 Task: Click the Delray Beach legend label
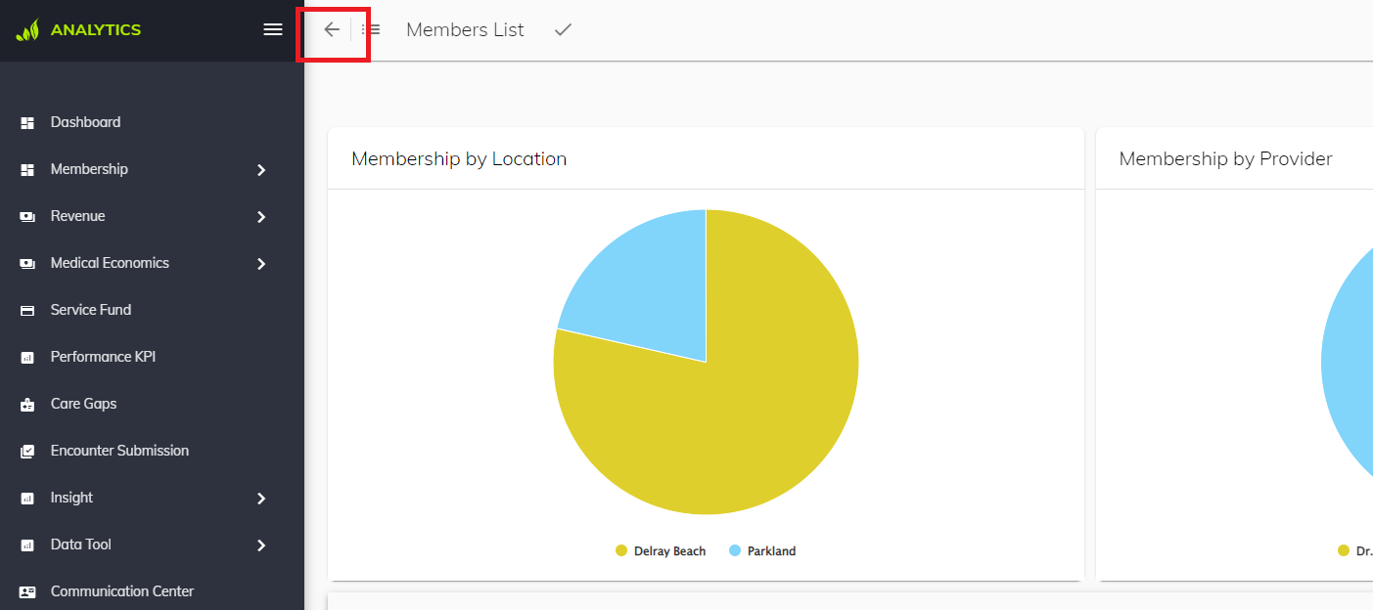point(669,551)
